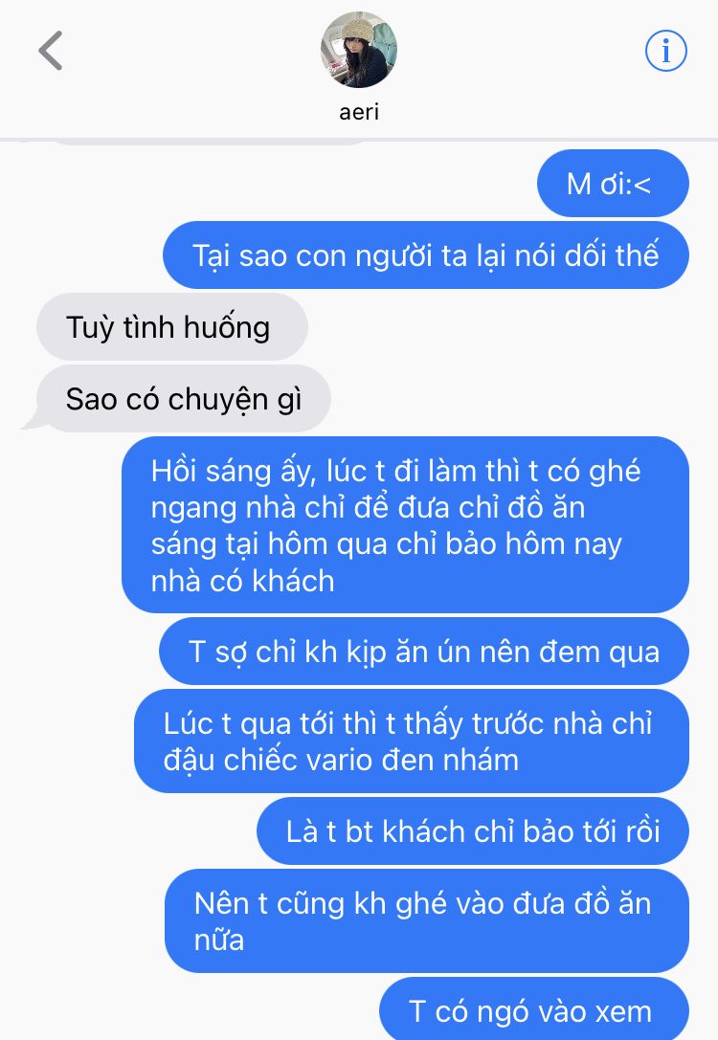Viewport: 718px width, 1040px height.
Task: Tap the "T sợ chỉ kh kịp" message
Action: tap(424, 652)
